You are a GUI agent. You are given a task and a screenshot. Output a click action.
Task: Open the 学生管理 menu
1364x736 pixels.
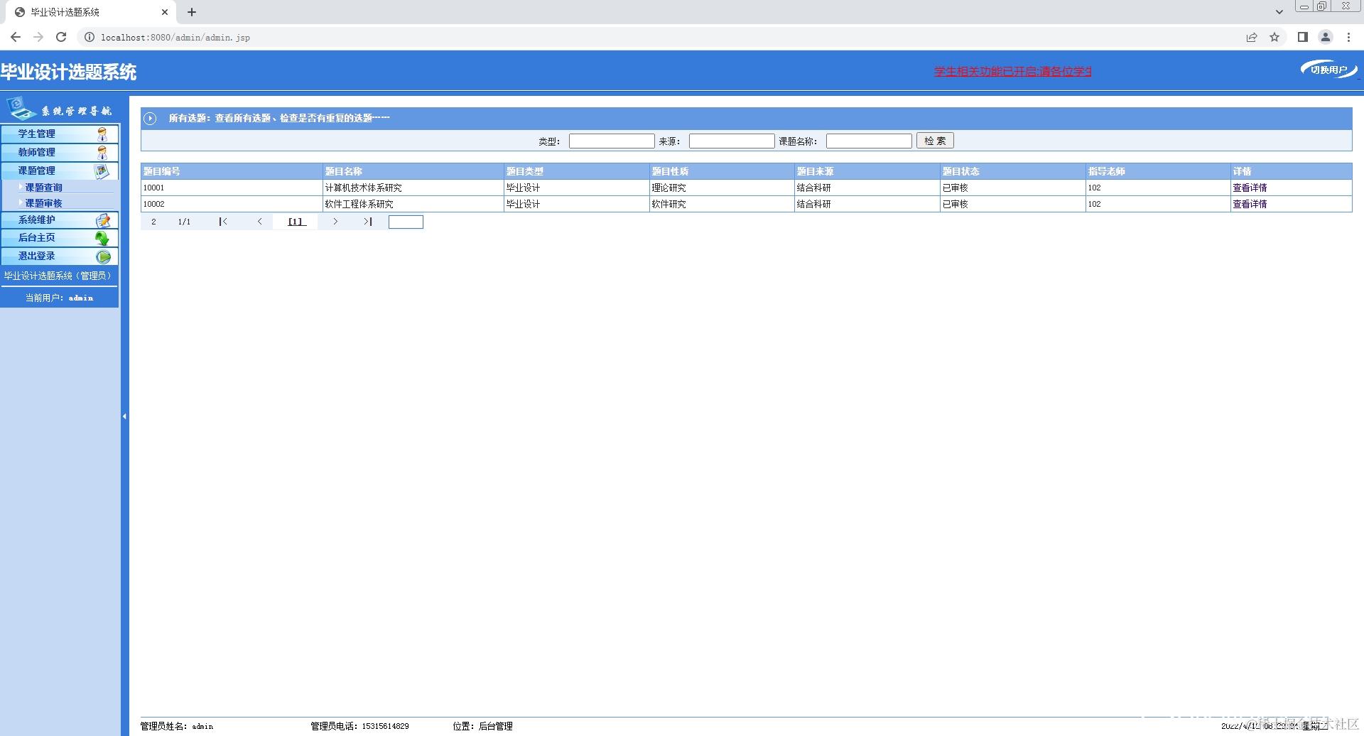[60, 134]
